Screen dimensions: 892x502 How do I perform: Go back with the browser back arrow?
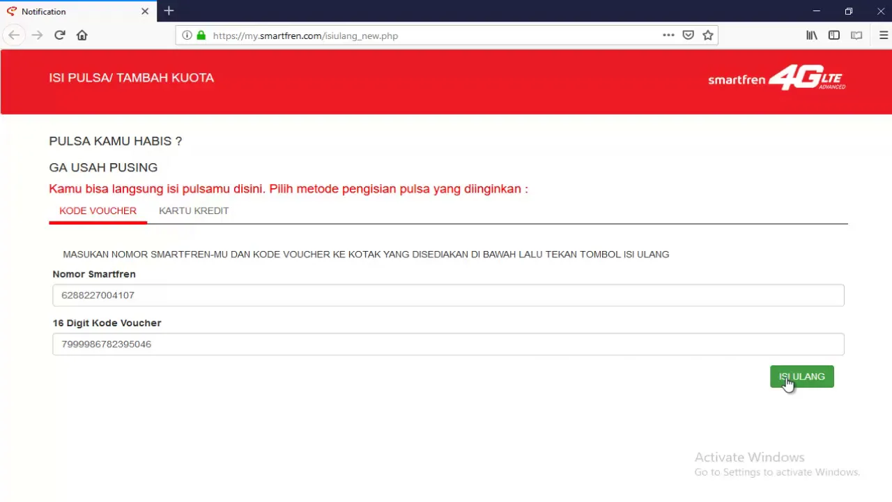point(14,35)
